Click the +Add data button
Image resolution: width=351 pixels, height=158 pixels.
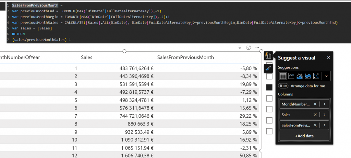[x=304, y=136]
